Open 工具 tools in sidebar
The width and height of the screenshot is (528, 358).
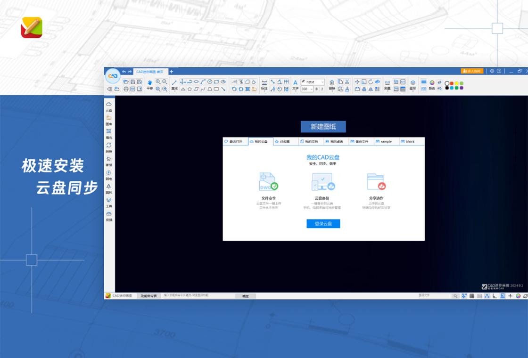pos(109,202)
